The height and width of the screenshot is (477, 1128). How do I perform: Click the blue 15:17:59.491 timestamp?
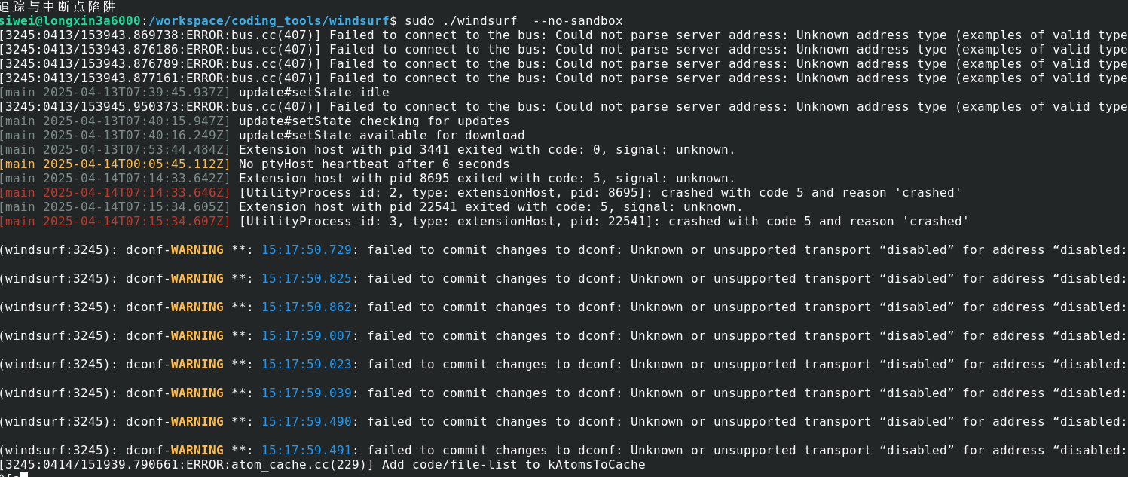click(x=307, y=451)
